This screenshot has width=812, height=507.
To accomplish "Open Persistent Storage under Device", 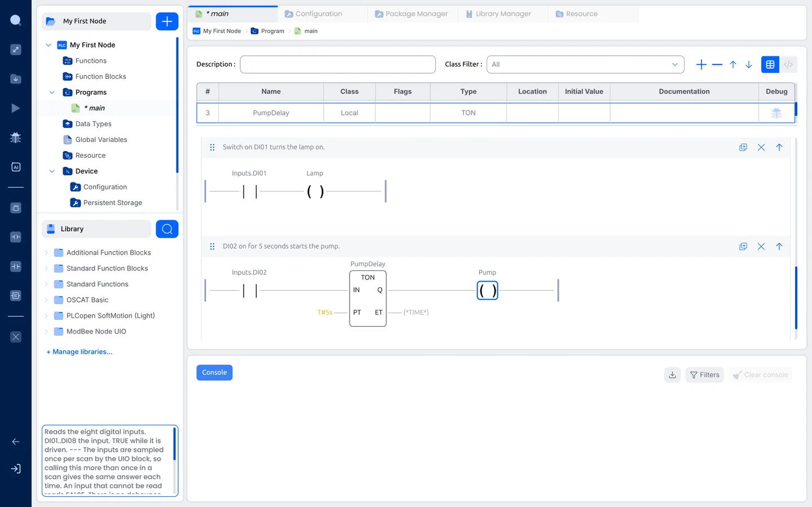I will coord(107,203).
